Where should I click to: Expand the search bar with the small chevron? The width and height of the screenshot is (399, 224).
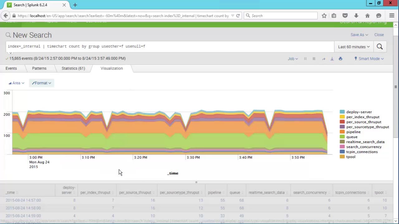coord(11,53)
